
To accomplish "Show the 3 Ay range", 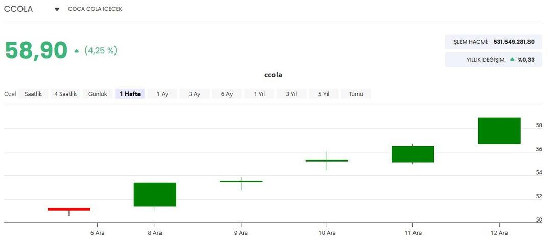I will click(194, 94).
